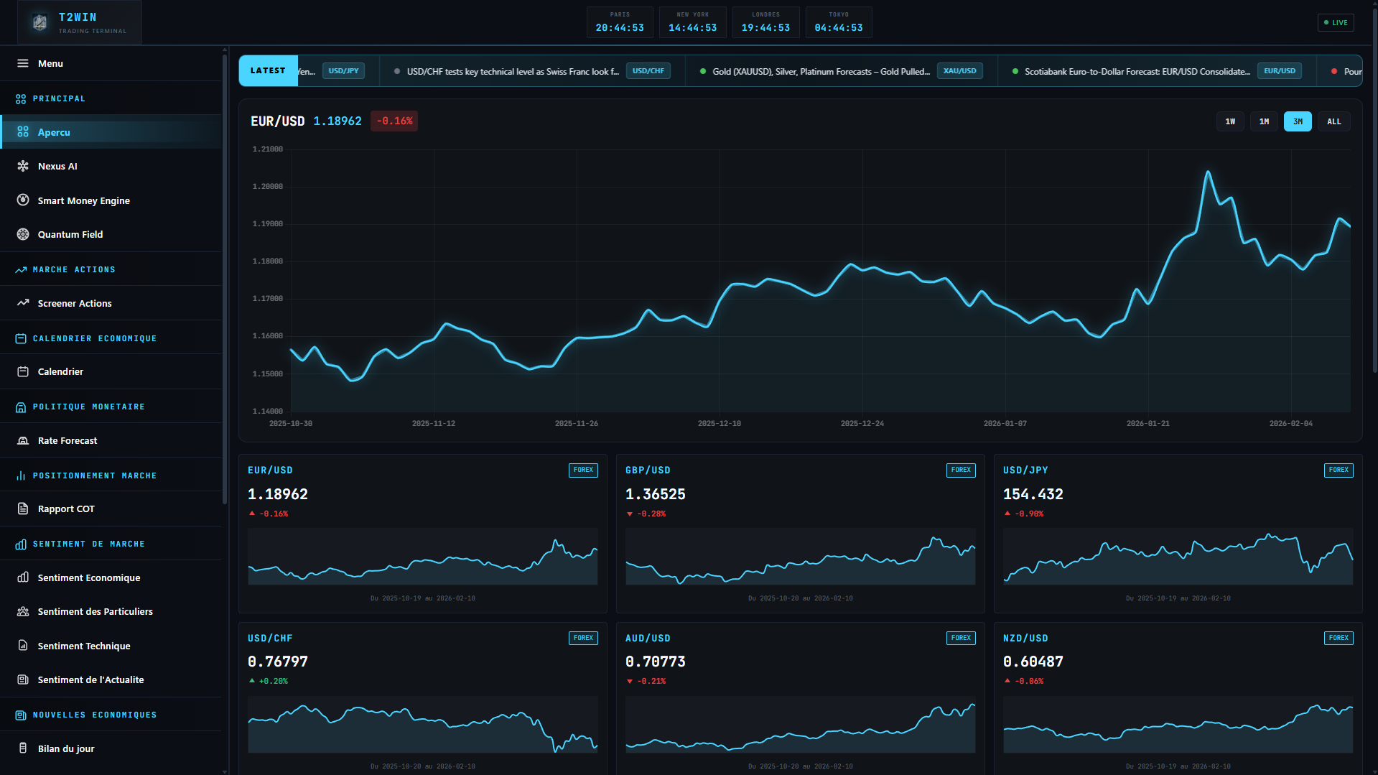Switch chart timeframe to 1W
This screenshot has width=1378, height=775.
1229,121
